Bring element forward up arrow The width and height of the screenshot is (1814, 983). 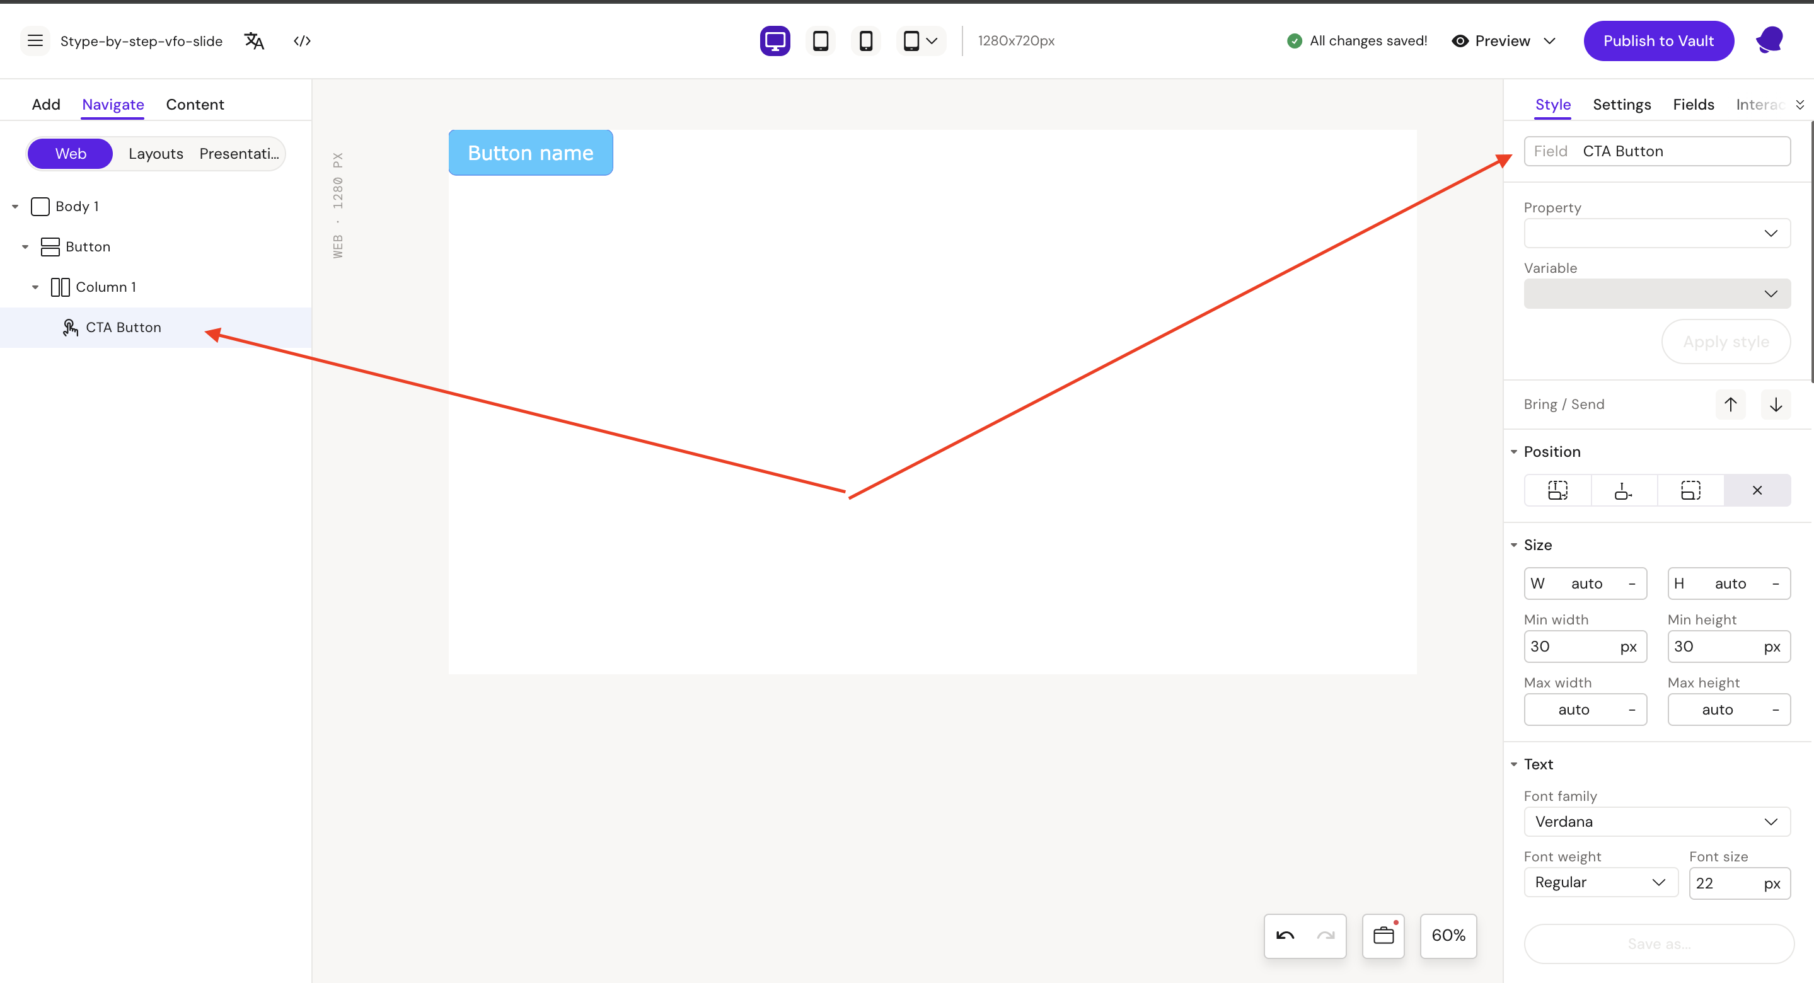1730,404
